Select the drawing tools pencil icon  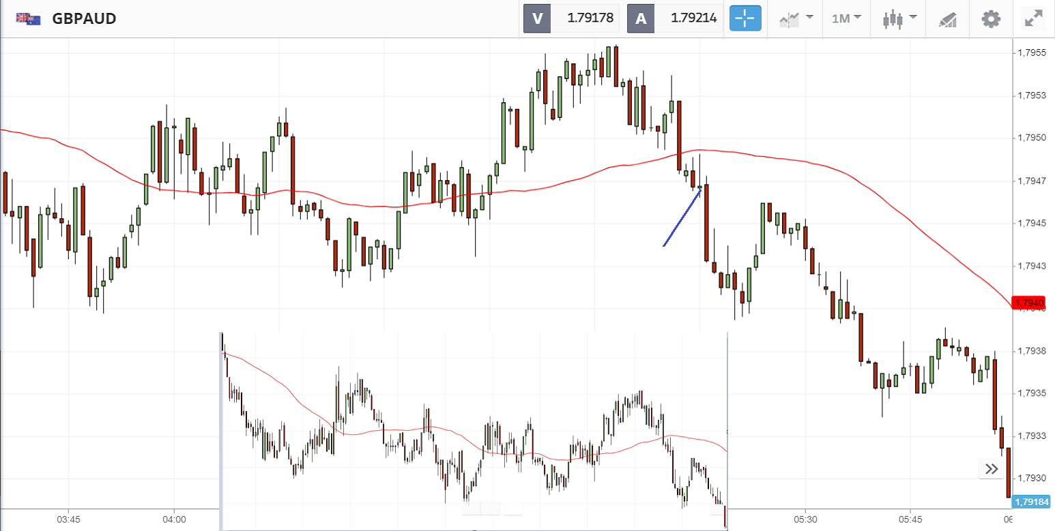947,19
